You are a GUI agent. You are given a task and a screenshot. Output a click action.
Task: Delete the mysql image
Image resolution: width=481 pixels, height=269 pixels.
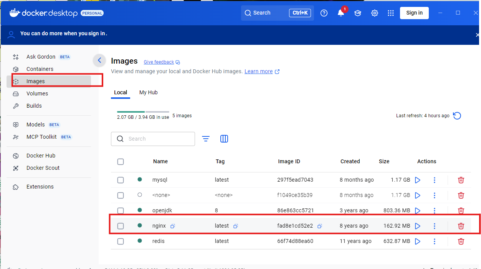(x=461, y=180)
